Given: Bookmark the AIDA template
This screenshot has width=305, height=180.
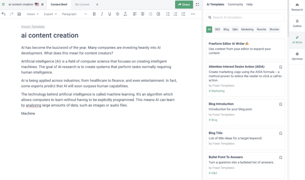Looking at the screenshot, I should tap(280, 67).
